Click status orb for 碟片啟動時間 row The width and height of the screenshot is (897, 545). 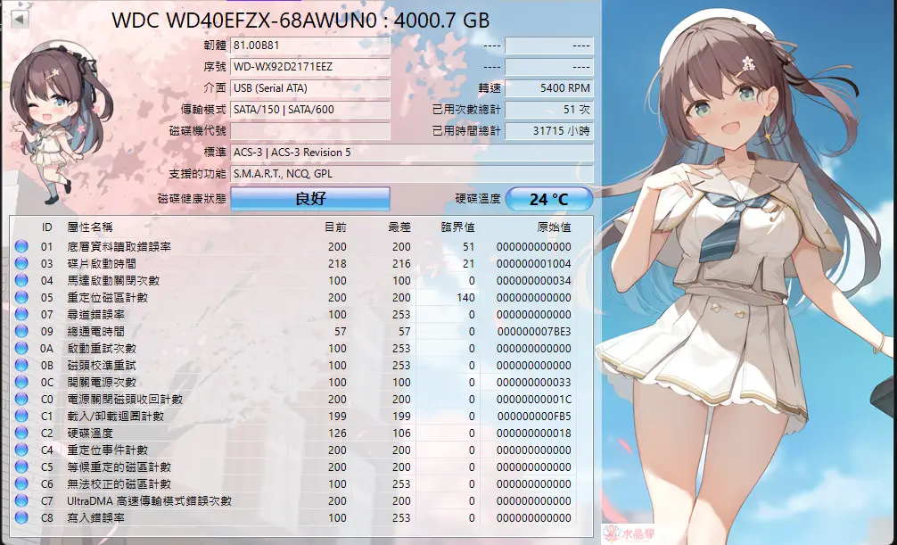click(x=21, y=263)
